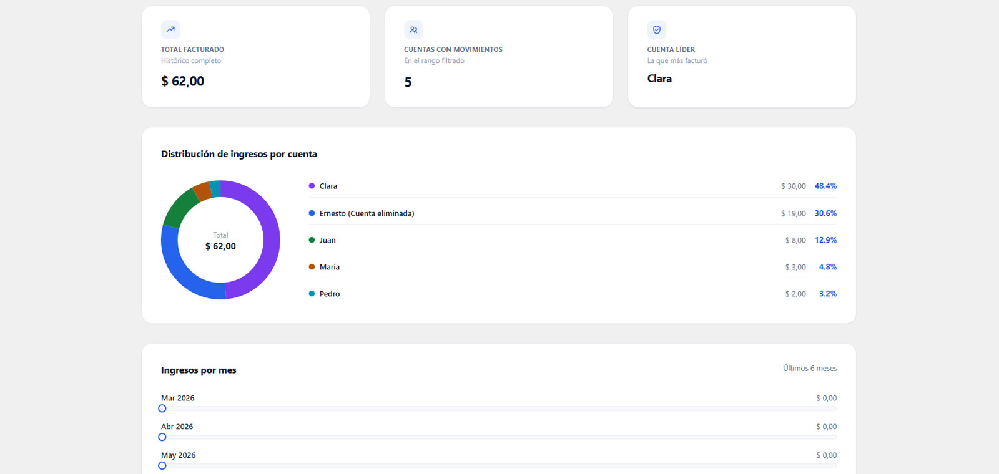999x474 pixels.
Task: Click the Distribución de ingresos por cuenta heading
Action: pos(239,154)
